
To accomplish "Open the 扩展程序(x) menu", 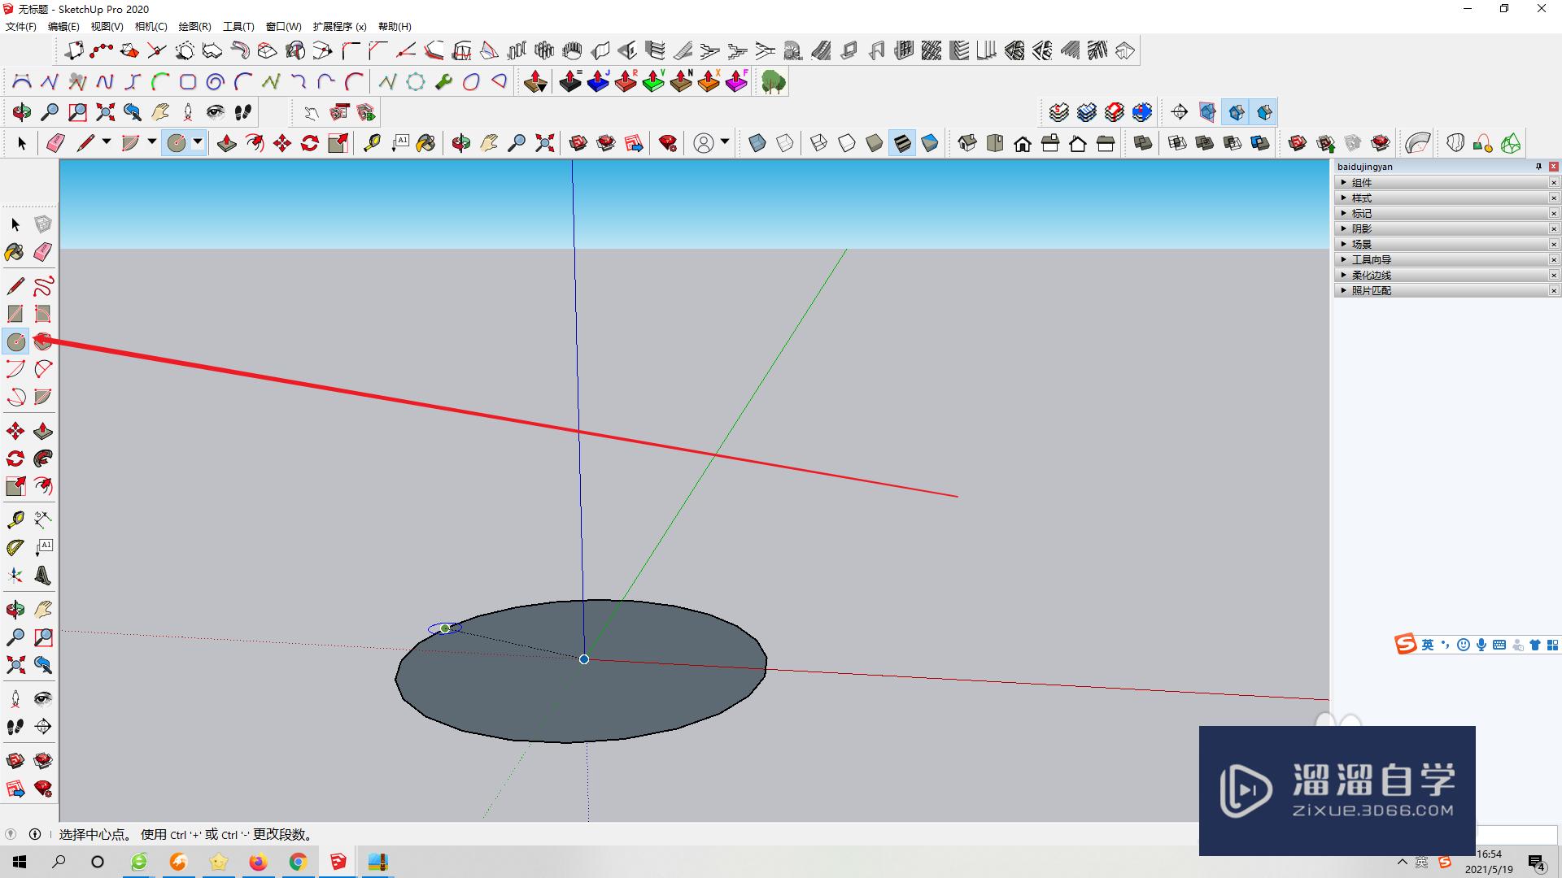I will tap(339, 27).
